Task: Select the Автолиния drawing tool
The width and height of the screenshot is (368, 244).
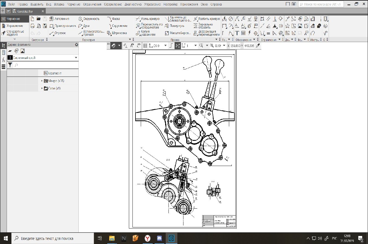Action: [x=59, y=19]
